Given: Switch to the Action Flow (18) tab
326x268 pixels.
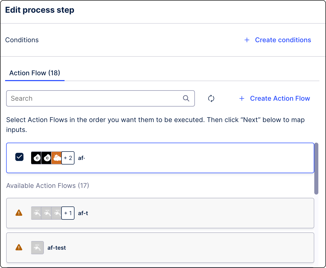Looking at the screenshot, I should tap(34, 73).
